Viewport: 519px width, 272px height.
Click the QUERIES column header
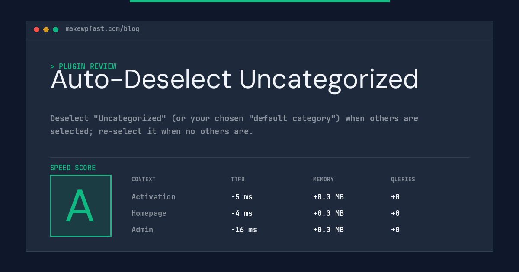point(403,180)
